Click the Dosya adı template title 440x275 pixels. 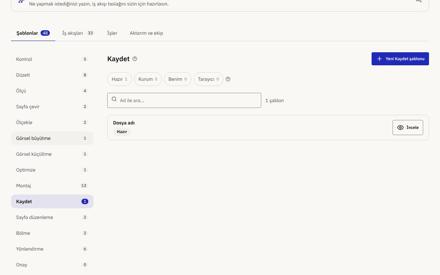tap(124, 123)
